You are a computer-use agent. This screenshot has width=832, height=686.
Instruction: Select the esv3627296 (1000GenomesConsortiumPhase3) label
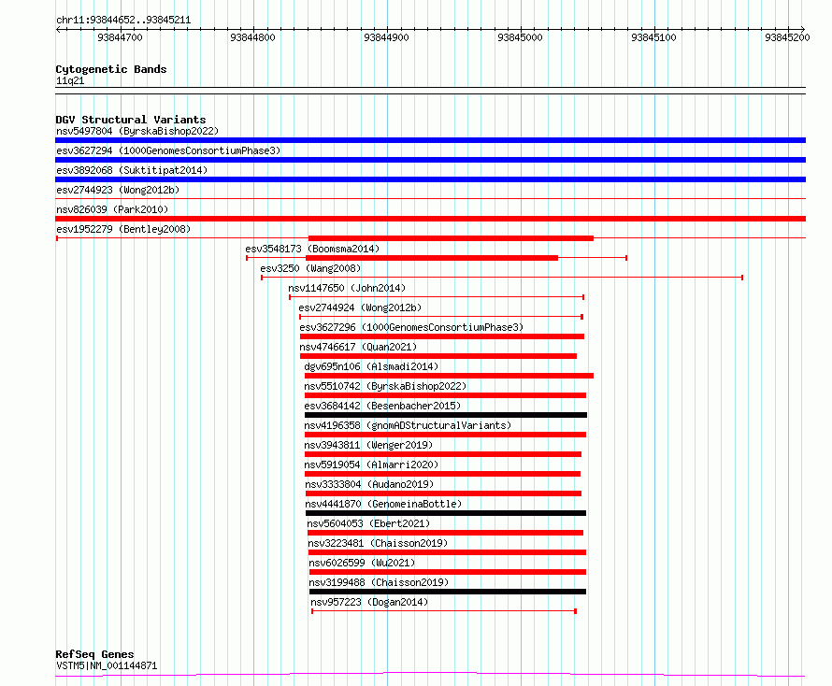(411, 327)
